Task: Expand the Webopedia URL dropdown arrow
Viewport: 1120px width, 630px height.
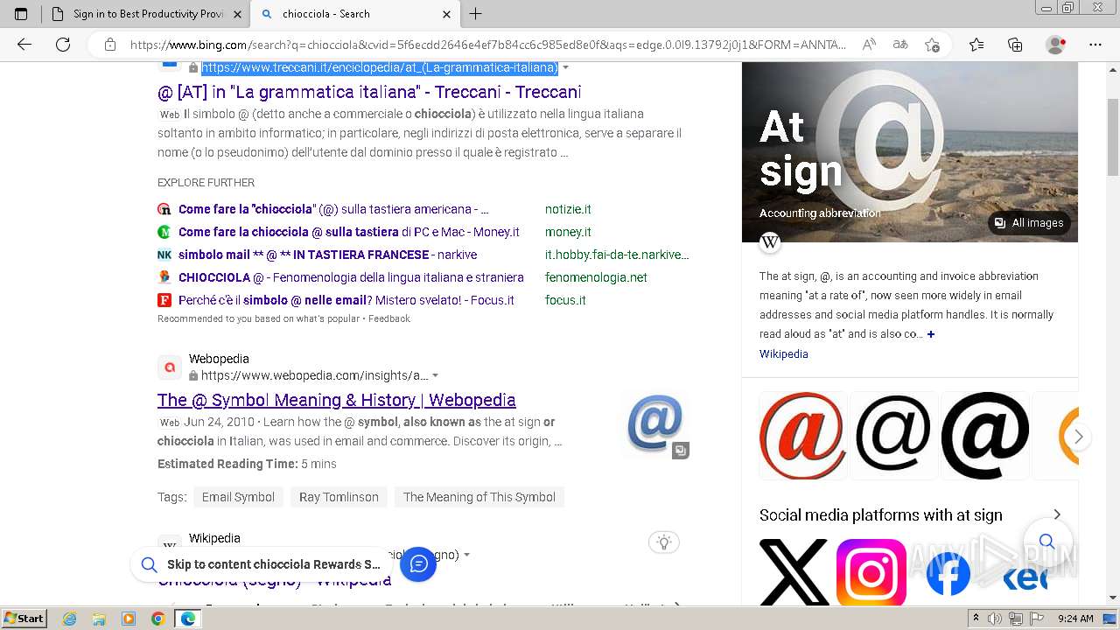Action: (x=435, y=376)
